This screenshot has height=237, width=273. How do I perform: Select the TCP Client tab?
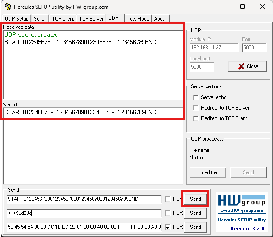pos(63,18)
